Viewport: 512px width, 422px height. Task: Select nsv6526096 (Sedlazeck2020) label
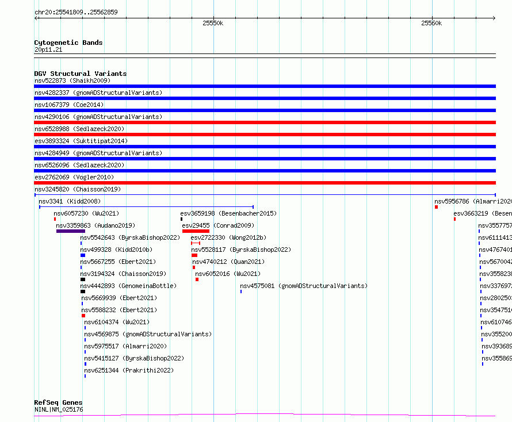(x=79, y=165)
